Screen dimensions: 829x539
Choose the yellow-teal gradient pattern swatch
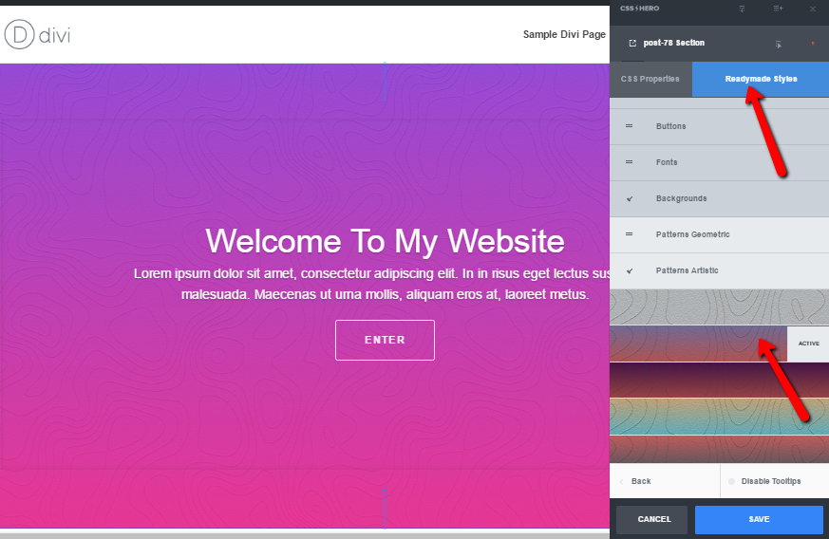719,417
